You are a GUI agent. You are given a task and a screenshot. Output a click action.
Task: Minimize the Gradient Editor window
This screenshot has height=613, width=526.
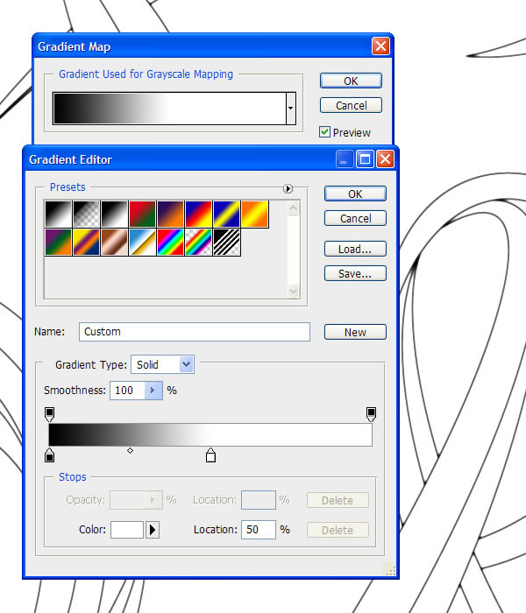coord(345,159)
